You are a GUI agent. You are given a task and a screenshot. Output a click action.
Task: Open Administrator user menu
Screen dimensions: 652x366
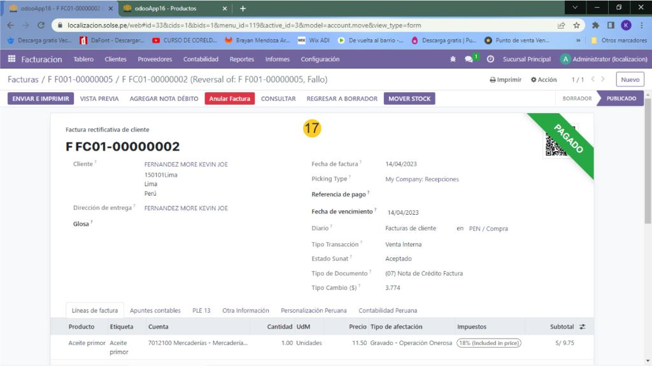(x=604, y=59)
